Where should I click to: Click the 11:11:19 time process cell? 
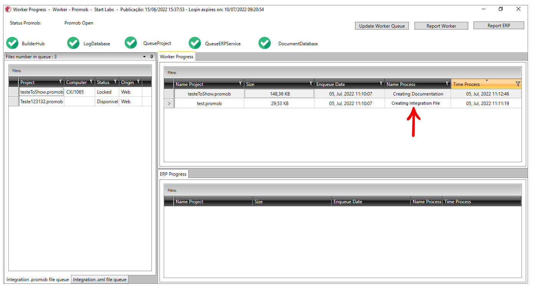(x=486, y=104)
